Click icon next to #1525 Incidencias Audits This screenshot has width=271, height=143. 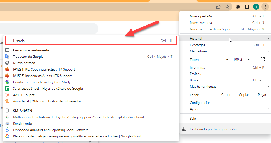(7, 76)
